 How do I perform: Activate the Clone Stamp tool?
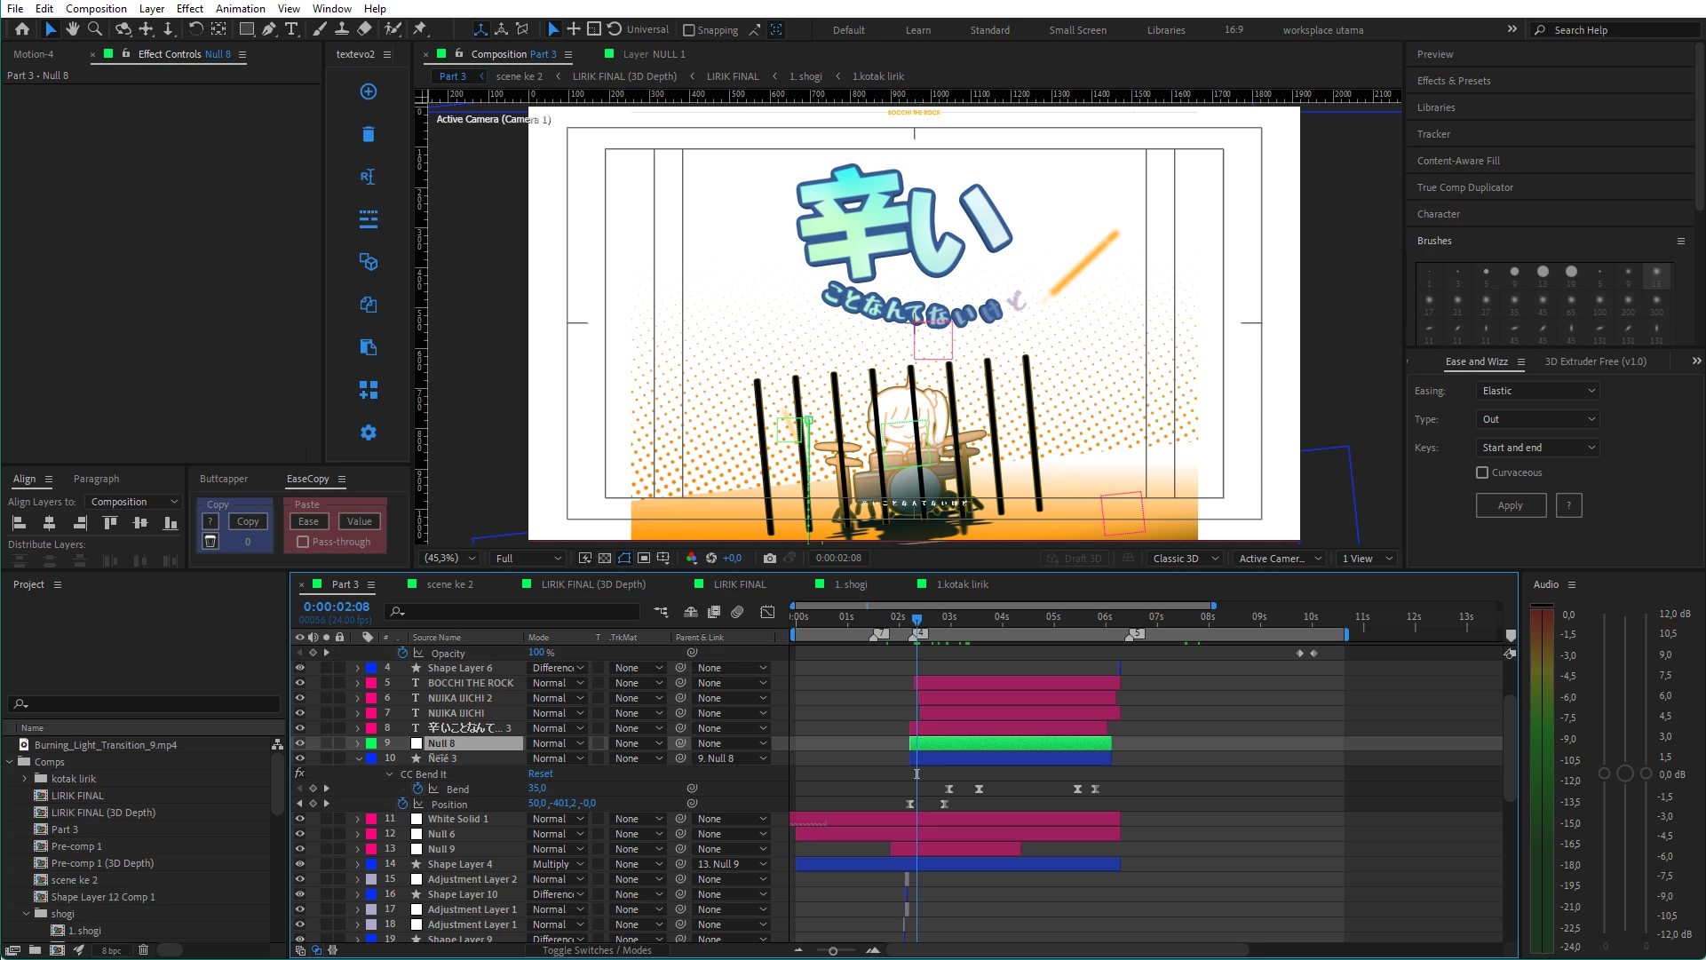coord(341,29)
